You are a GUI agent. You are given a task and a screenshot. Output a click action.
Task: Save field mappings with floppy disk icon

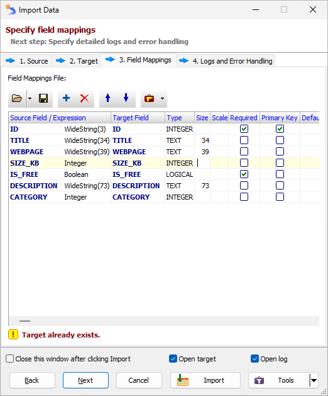(x=43, y=98)
